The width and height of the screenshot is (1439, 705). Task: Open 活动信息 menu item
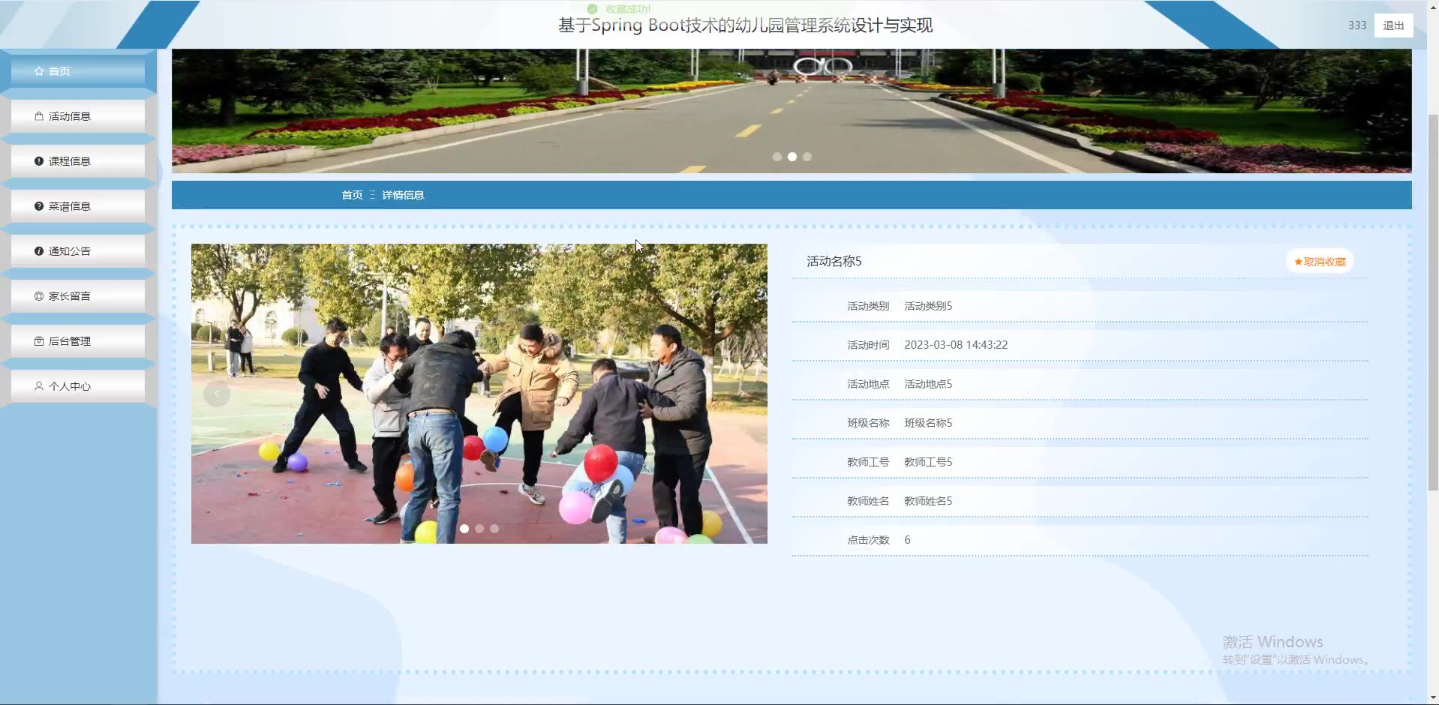tap(78, 116)
